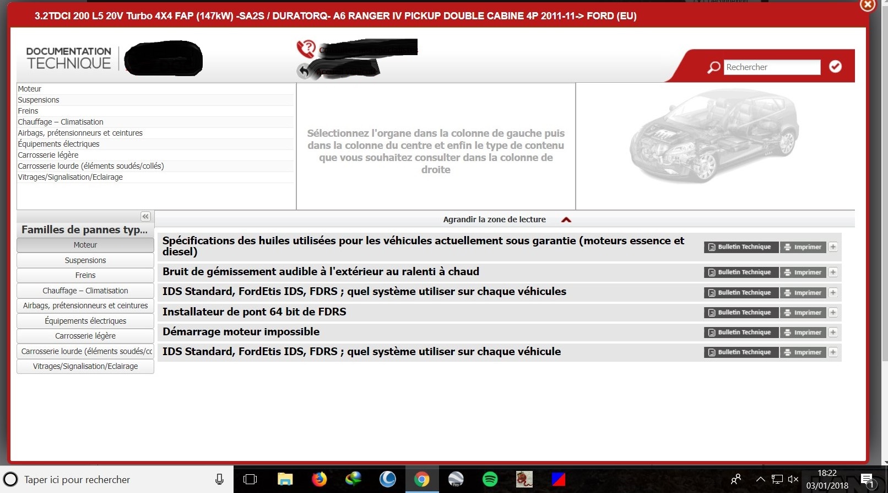This screenshot has width=888, height=493.
Task: Collapse the Familles de pannes panel
Action: pos(145,217)
